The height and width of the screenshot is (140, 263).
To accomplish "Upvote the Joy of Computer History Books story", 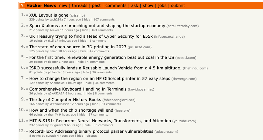I will (27, 100).
